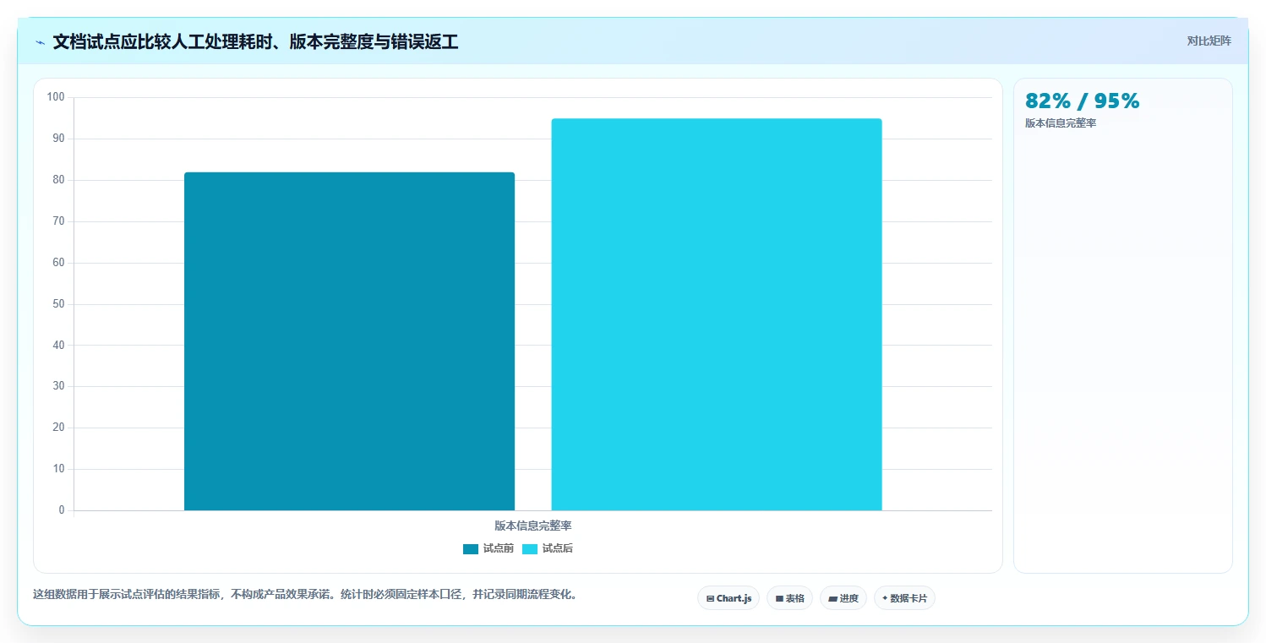Click the footnote starting with 这组数据用于展示
Viewport: 1266px width, 643px height.
coord(307,594)
